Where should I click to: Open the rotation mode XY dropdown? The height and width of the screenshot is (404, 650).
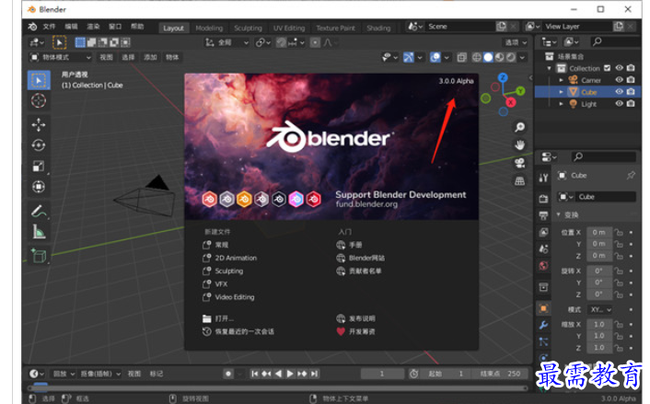[x=600, y=309]
